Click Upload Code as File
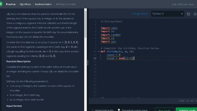Screen dimensions: 197x111 (103, 110)
